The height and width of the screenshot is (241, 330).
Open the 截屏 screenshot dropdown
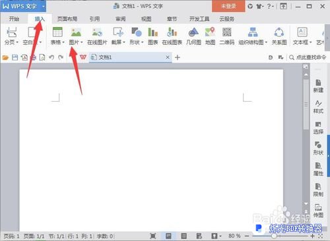[x=124, y=42]
